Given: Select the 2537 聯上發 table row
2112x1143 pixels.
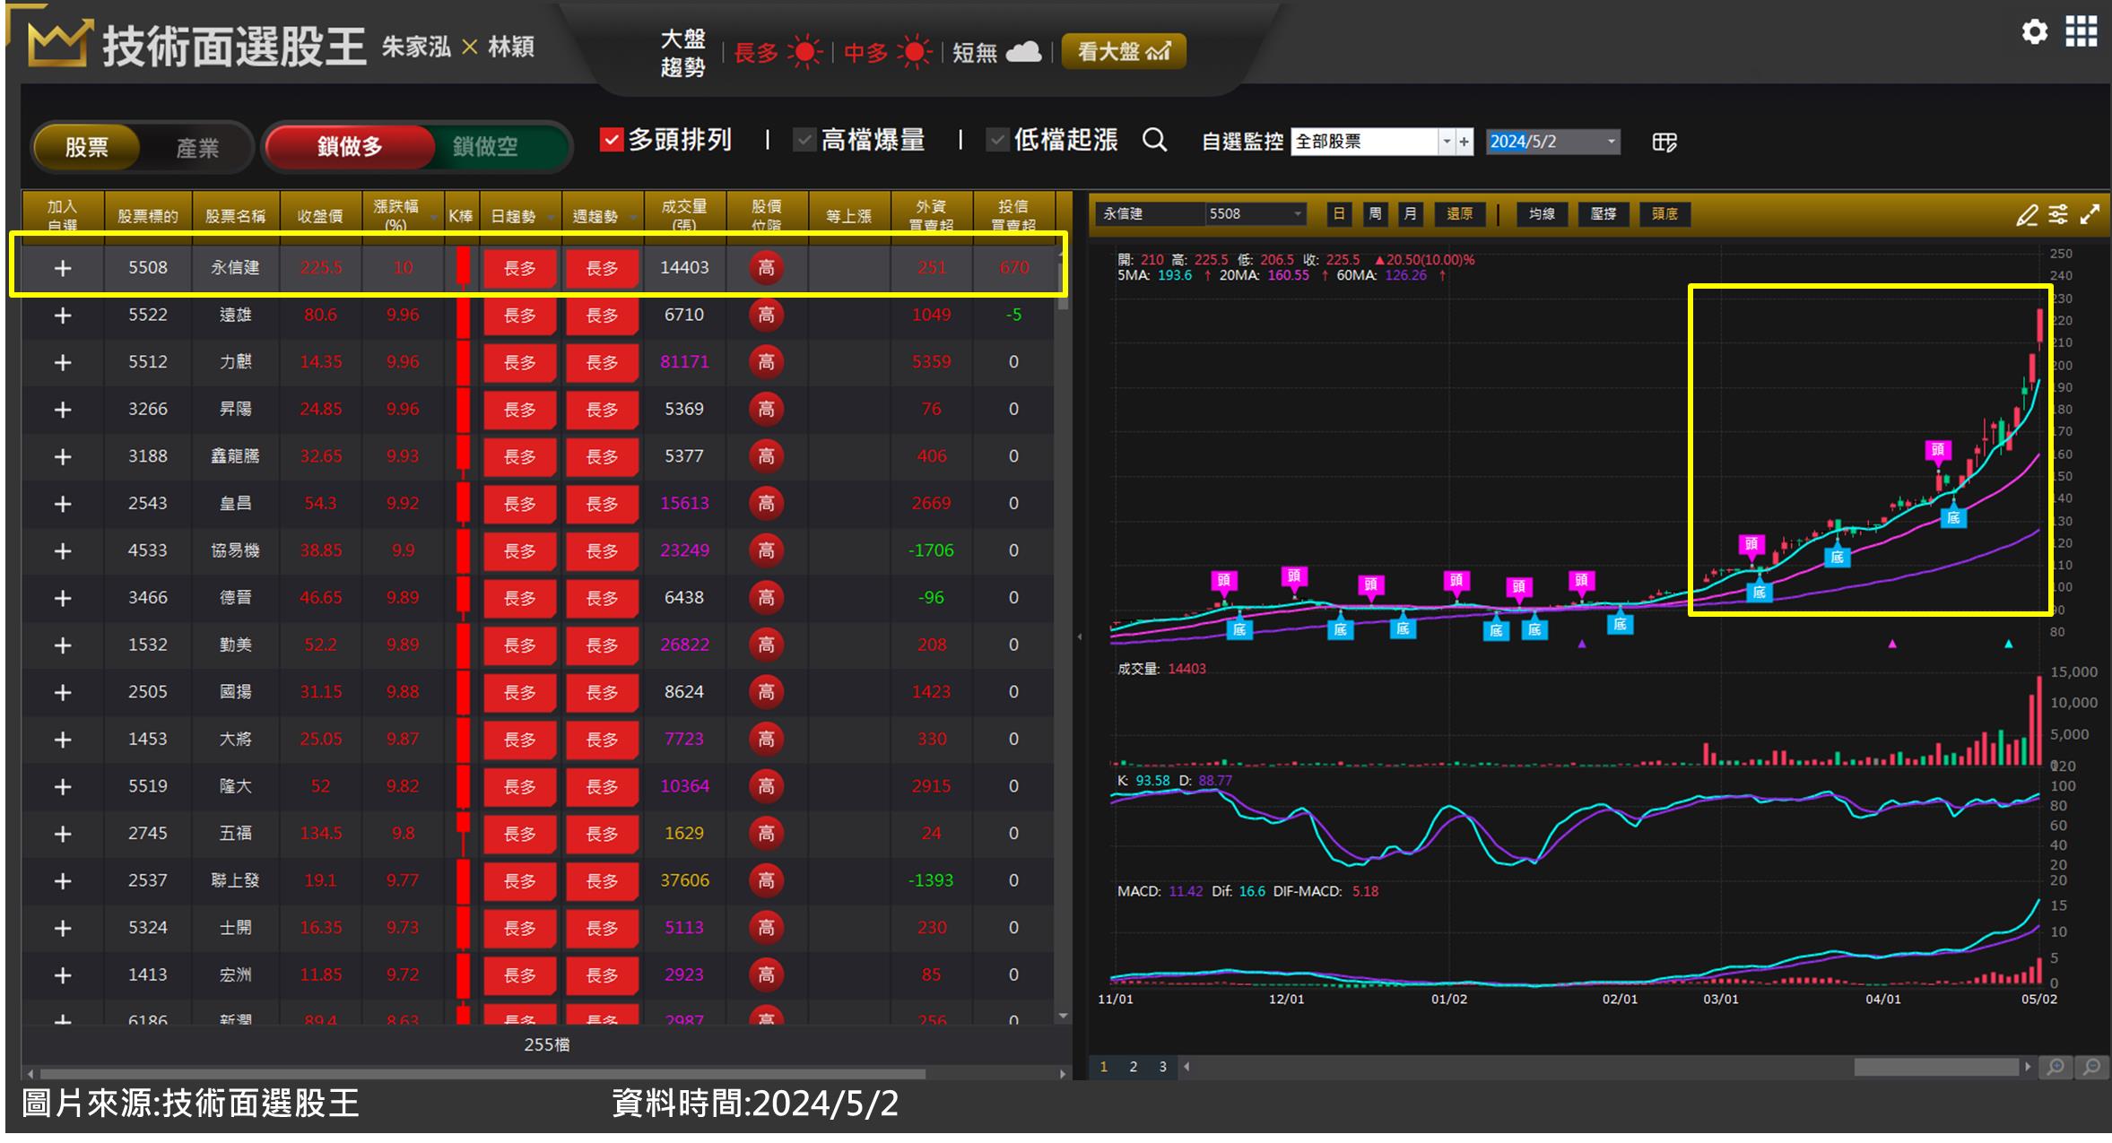Looking at the screenshot, I should click(538, 881).
